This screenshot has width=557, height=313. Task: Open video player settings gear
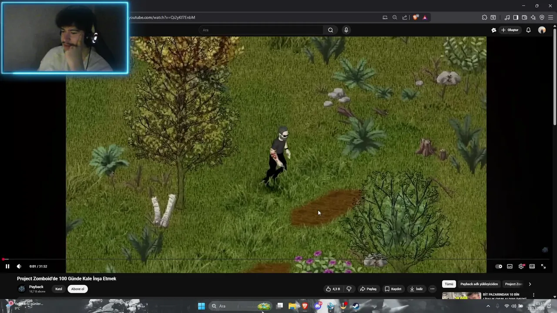coord(521,266)
